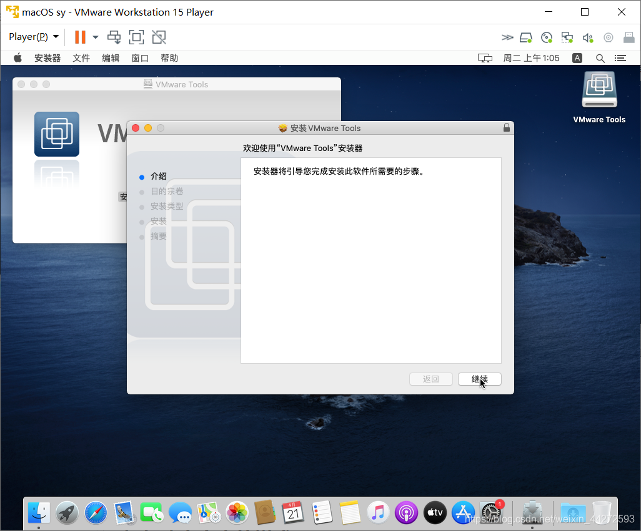Launch Safari from the Dock
The image size is (641, 531).
click(96, 513)
